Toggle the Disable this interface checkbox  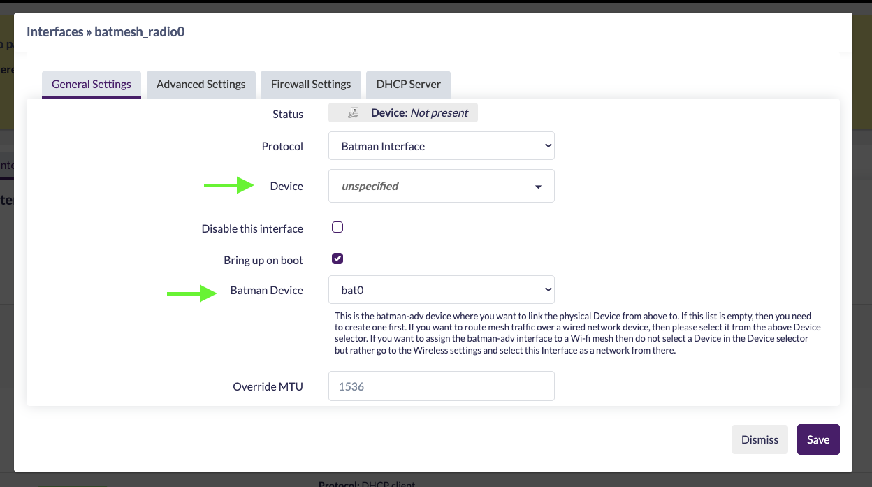pyautogui.click(x=337, y=227)
